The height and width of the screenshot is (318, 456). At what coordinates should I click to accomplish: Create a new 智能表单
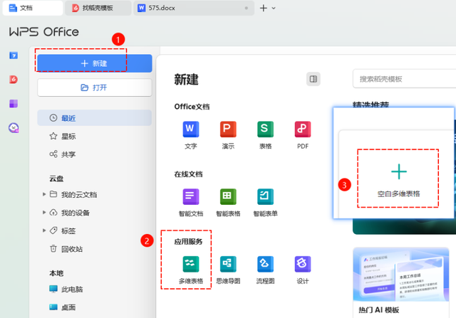point(265,203)
